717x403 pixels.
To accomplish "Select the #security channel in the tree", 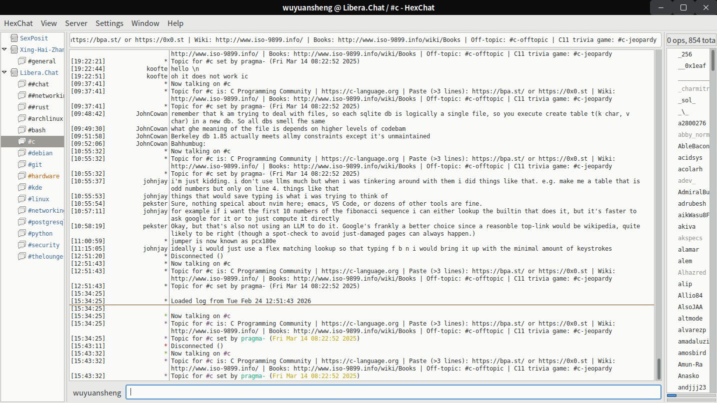I will tap(43, 245).
